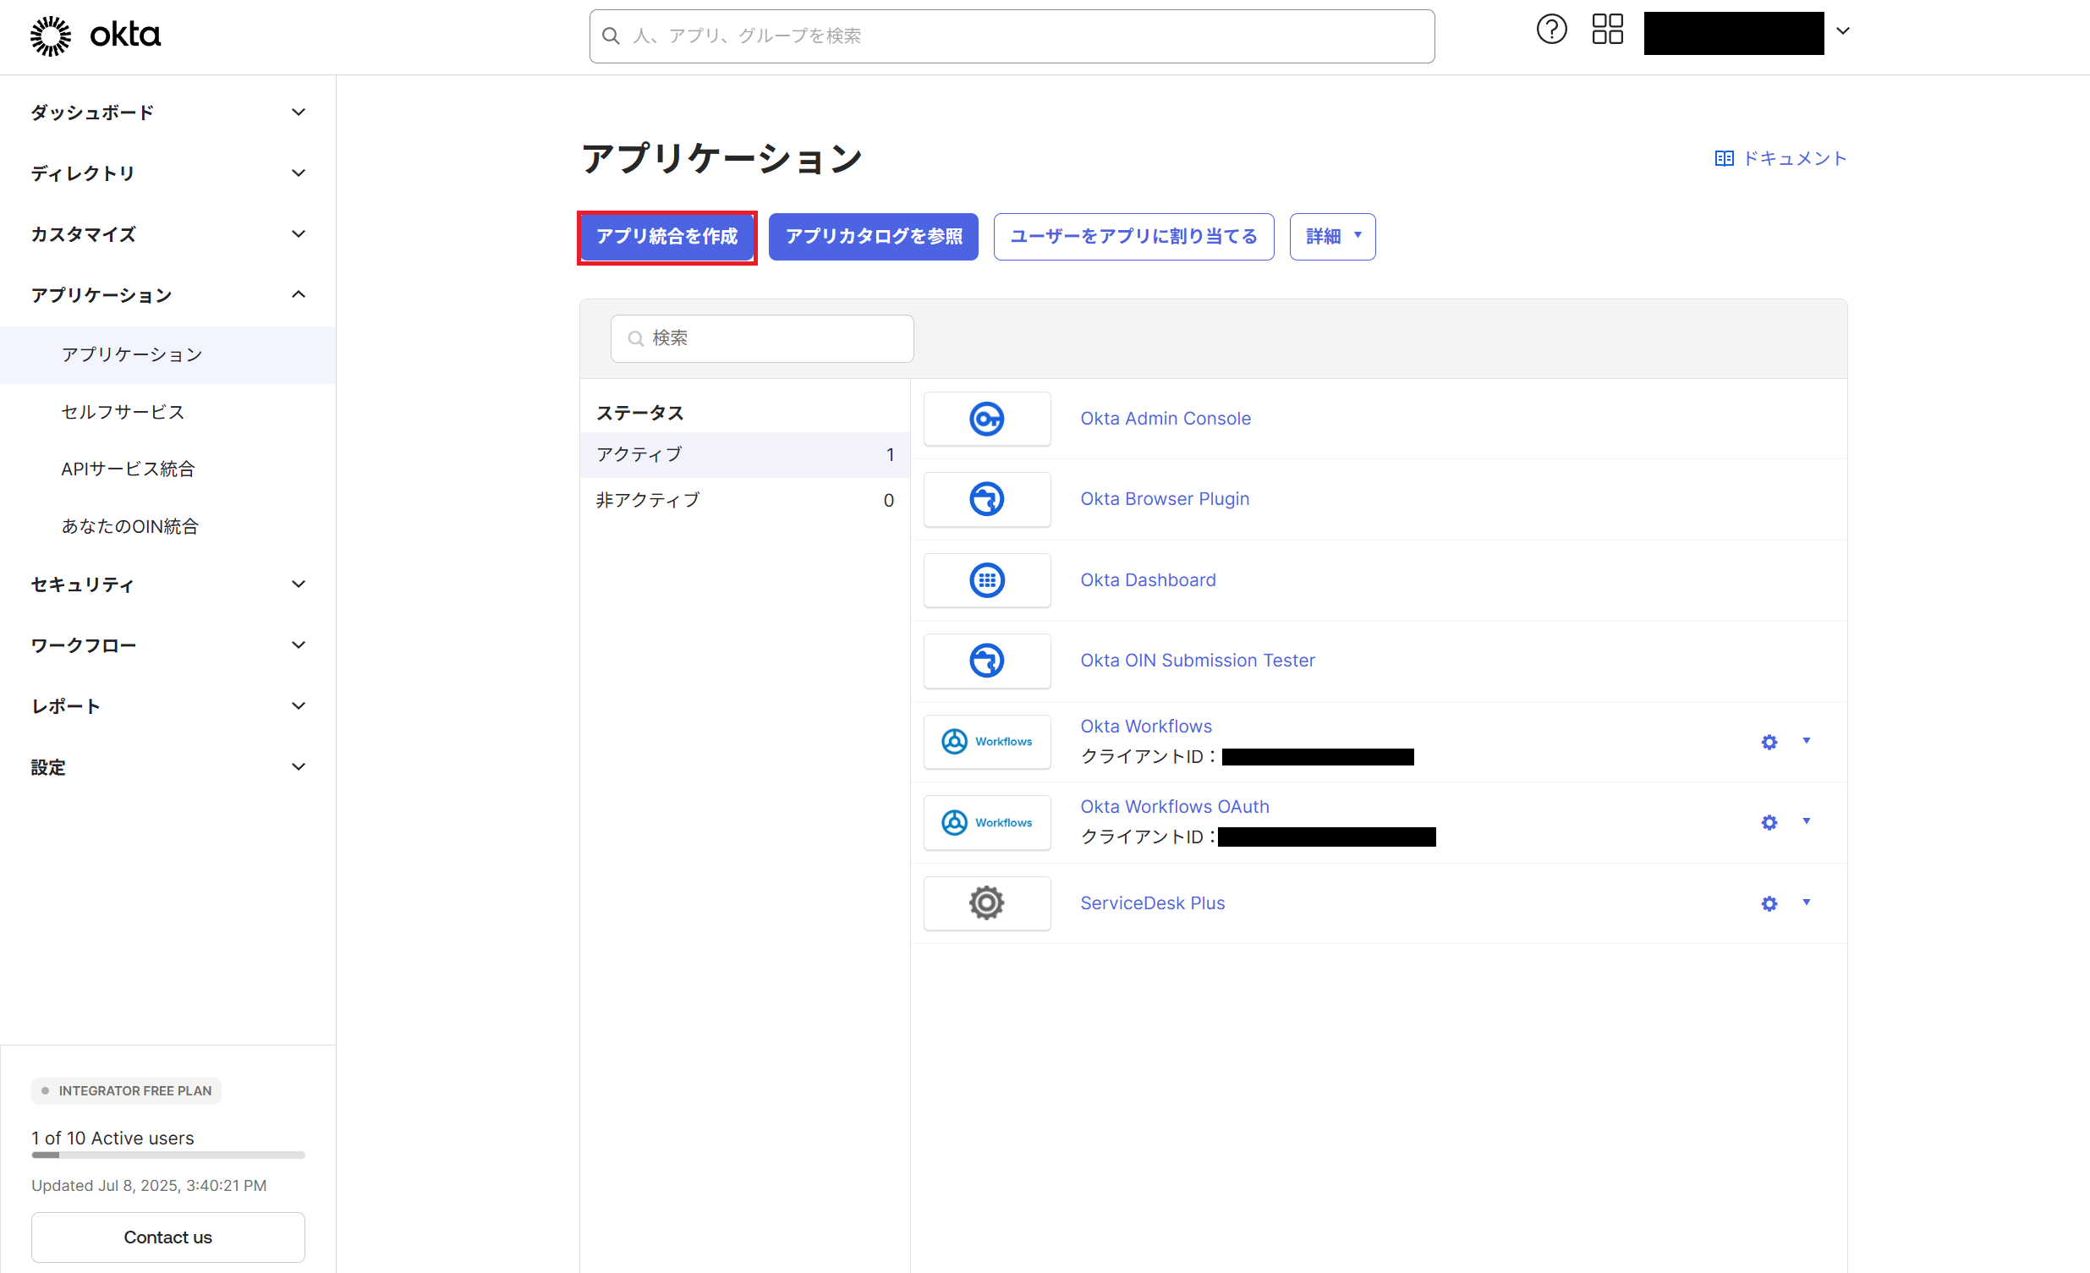Click ServiceDesk Plus gear settings icon
The width and height of the screenshot is (2090, 1273).
tap(1769, 903)
